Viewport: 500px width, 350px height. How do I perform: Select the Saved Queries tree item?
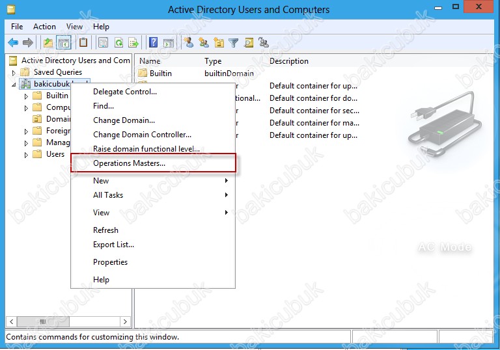(x=58, y=72)
